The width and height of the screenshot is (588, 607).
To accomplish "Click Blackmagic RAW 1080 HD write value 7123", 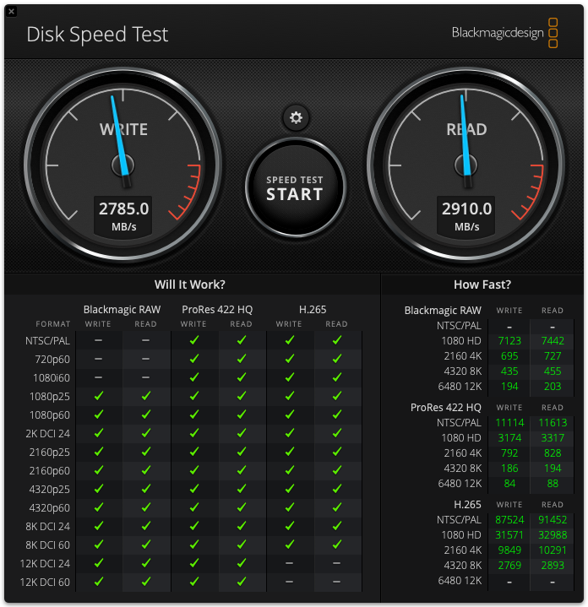I will coord(509,341).
